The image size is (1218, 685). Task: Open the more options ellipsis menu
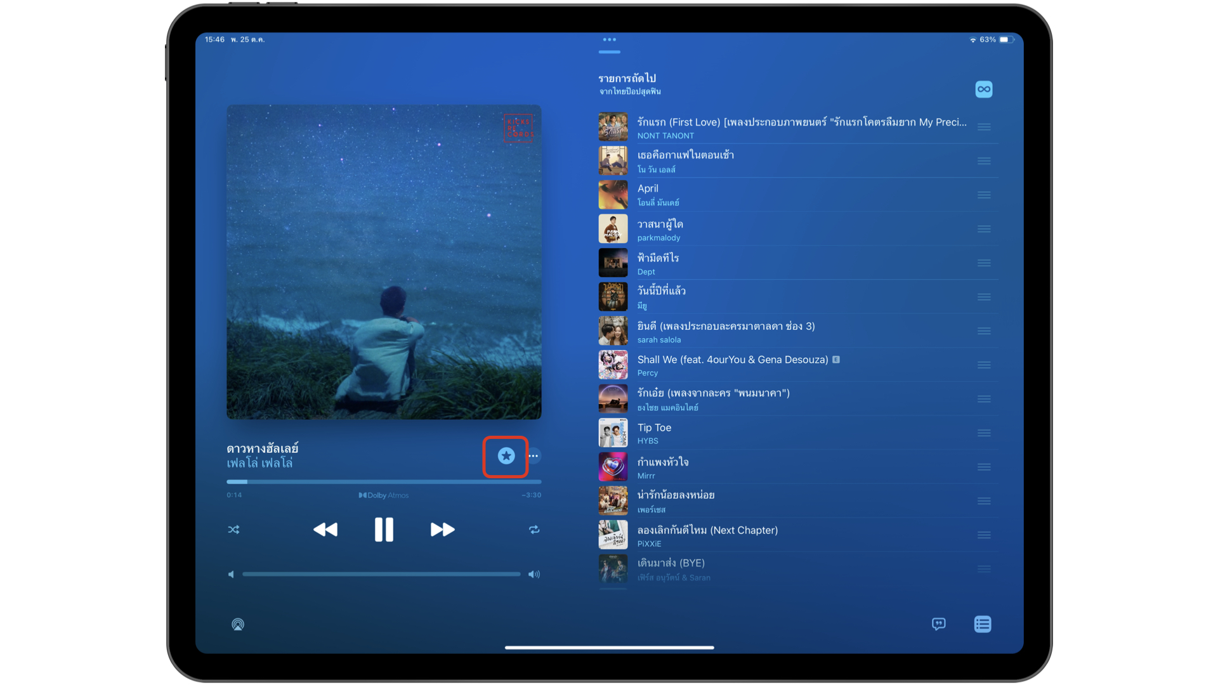pyautogui.click(x=534, y=456)
